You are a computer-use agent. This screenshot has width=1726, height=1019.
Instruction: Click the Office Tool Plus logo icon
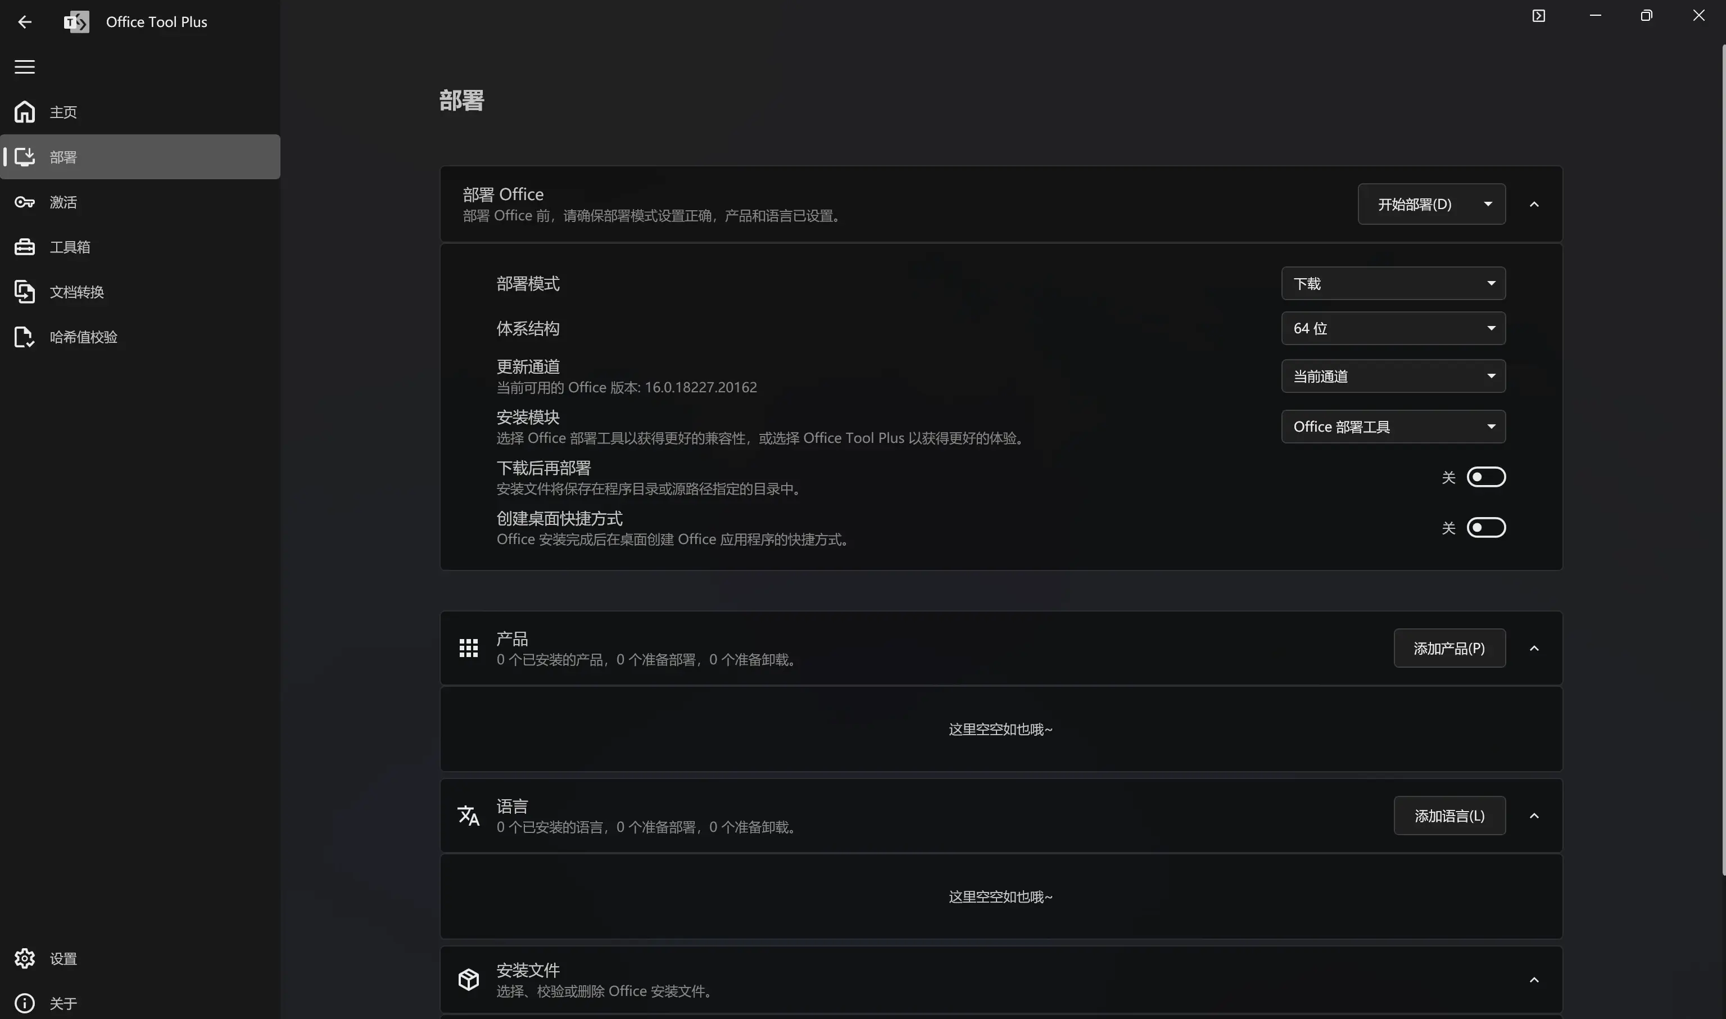click(x=76, y=22)
